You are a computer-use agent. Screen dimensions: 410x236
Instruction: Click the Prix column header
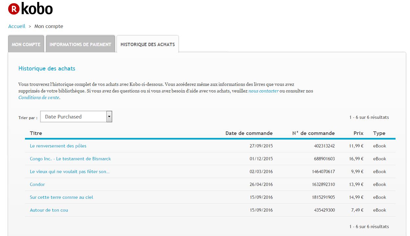(358, 133)
